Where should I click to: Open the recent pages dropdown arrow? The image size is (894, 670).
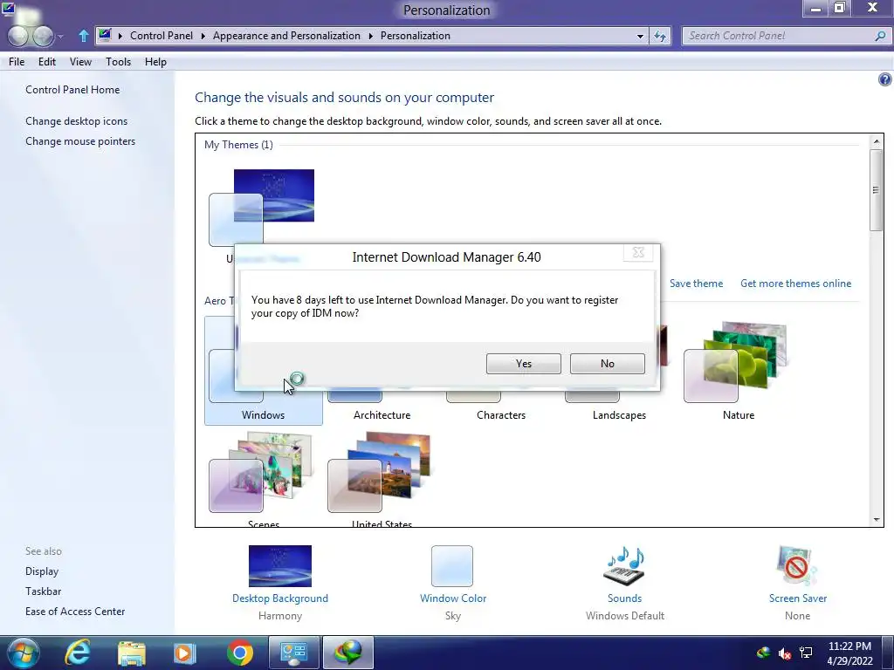coord(60,37)
